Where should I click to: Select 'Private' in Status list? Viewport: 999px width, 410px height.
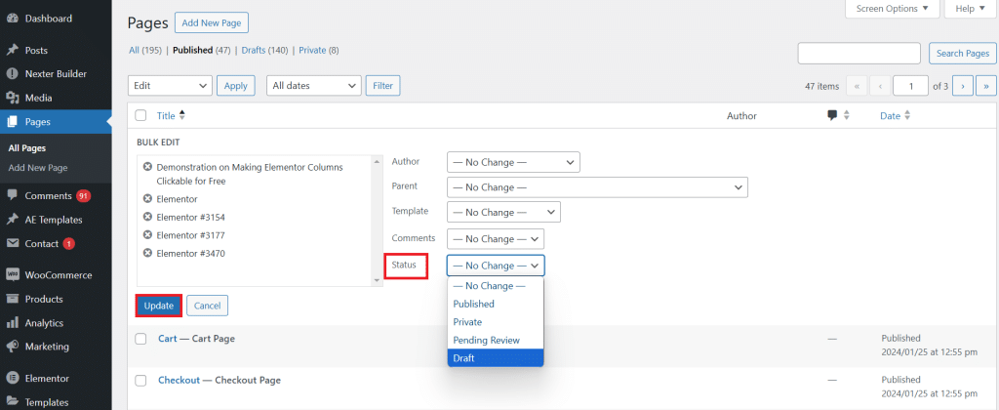pos(496,322)
